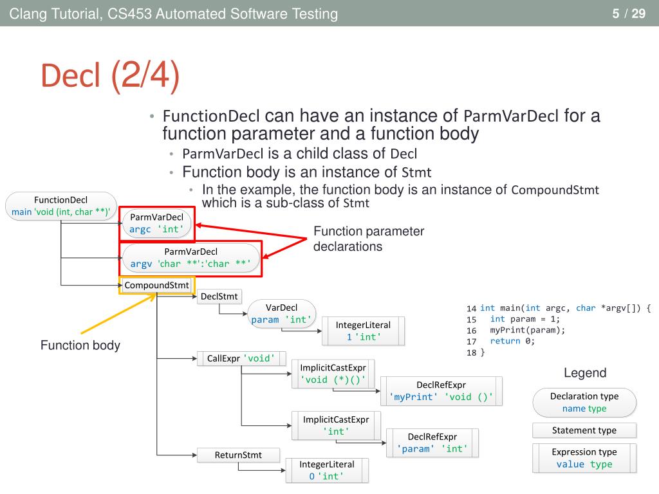The height and width of the screenshot is (494, 659).
Task: Select the ImplicitCastExpr 'int' node
Action: point(336,426)
